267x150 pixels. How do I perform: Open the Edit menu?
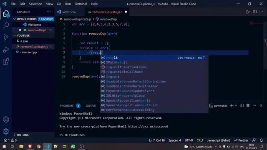22,4
